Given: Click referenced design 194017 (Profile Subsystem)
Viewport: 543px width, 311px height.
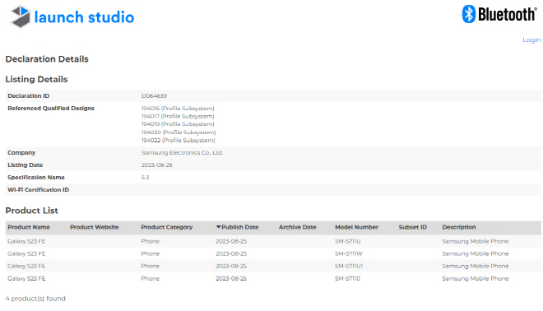Looking at the screenshot, I should [x=178, y=116].
